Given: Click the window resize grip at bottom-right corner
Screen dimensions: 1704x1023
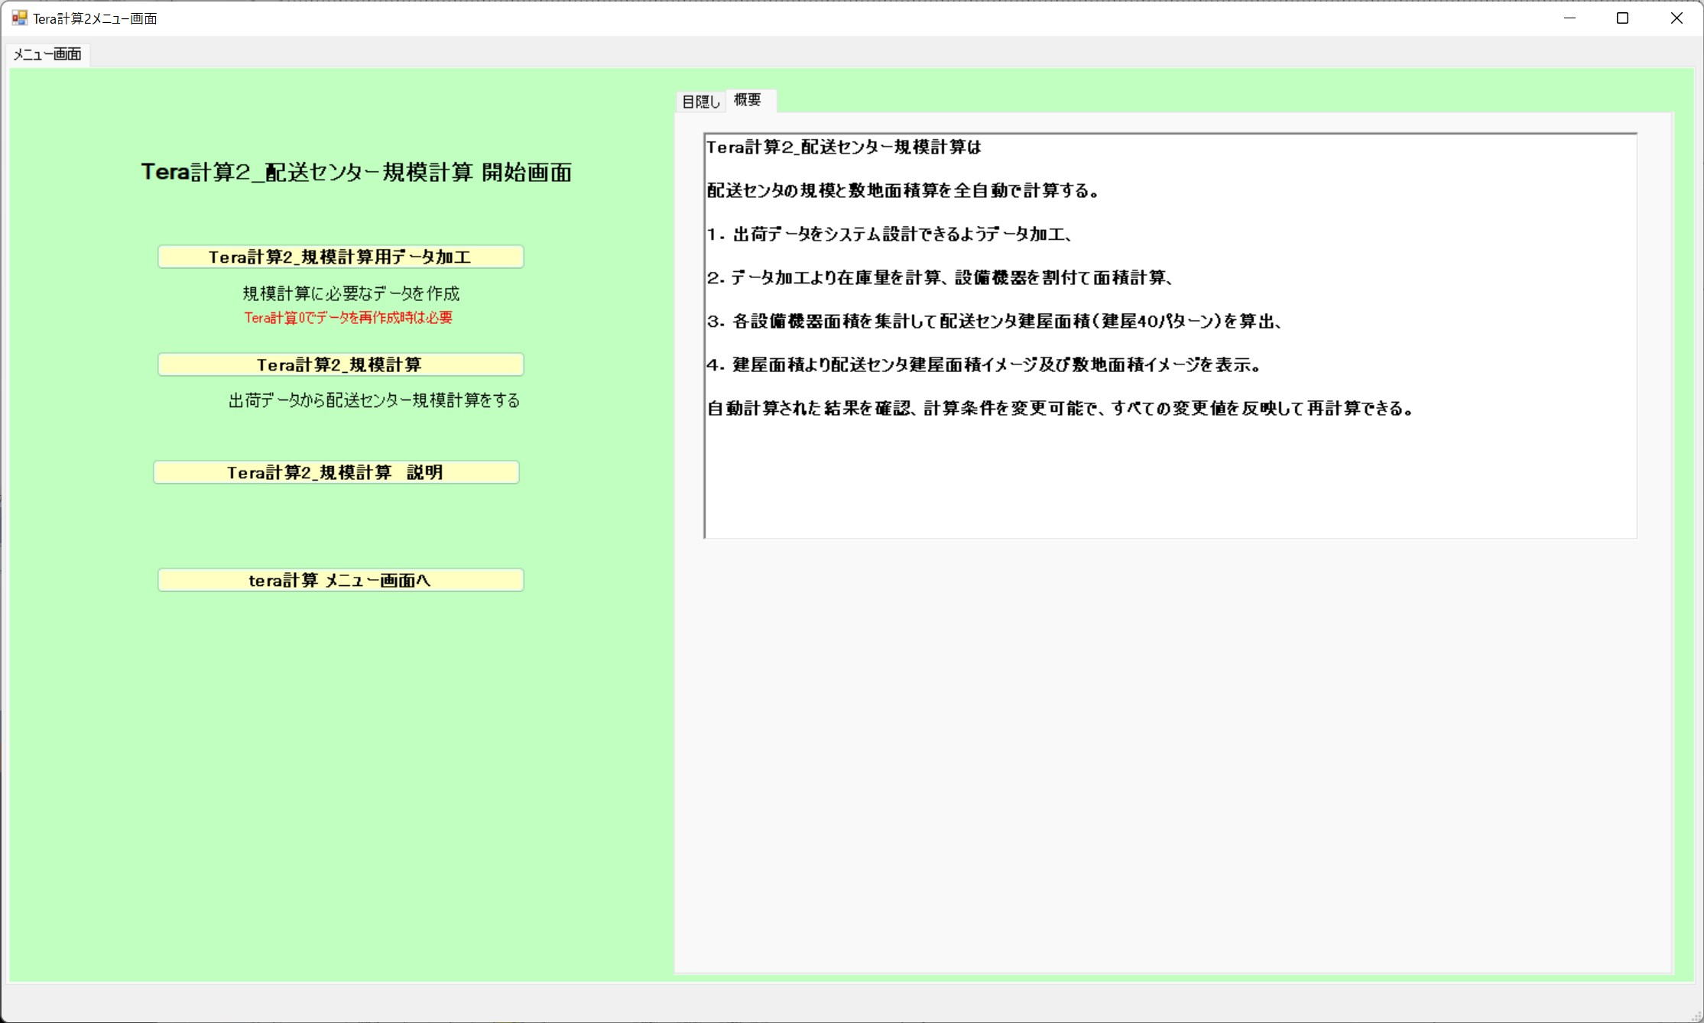Looking at the screenshot, I should point(1696,1015).
